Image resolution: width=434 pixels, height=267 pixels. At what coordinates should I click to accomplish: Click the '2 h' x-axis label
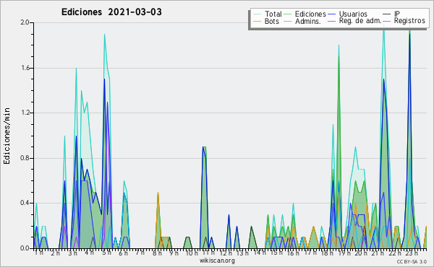click(55, 253)
